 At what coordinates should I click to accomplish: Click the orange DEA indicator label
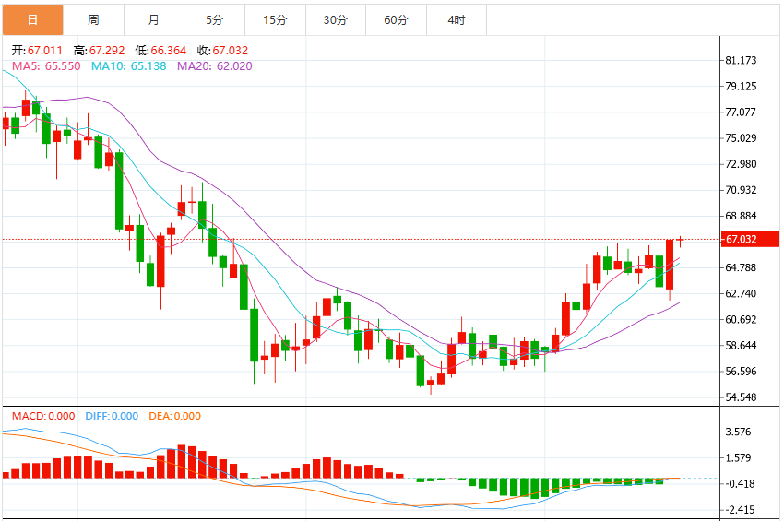click(174, 416)
